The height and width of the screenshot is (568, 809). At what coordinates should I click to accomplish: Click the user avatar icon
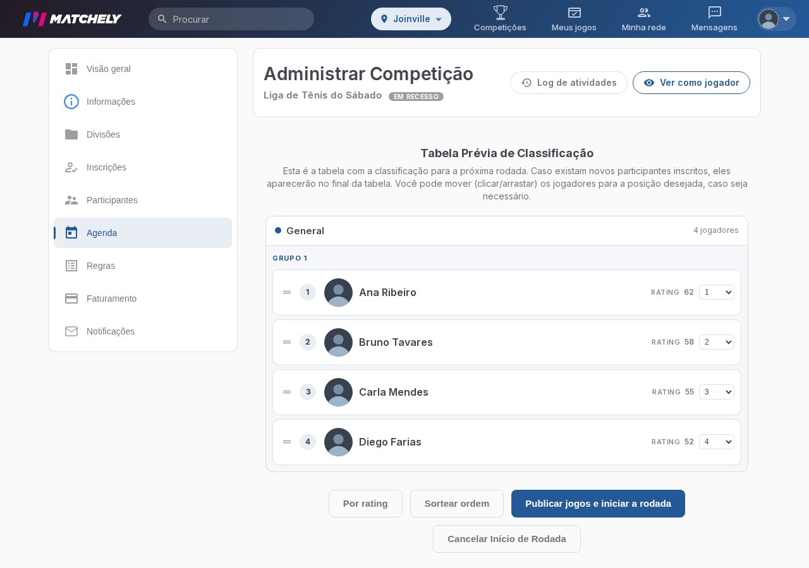[x=768, y=19]
